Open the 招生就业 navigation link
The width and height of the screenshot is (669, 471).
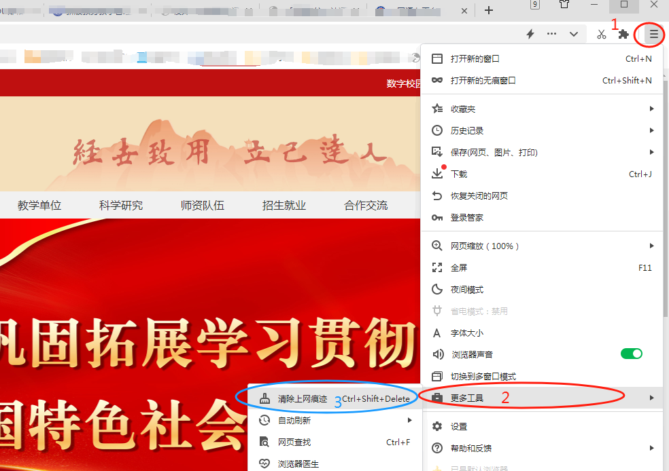click(x=284, y=205)
